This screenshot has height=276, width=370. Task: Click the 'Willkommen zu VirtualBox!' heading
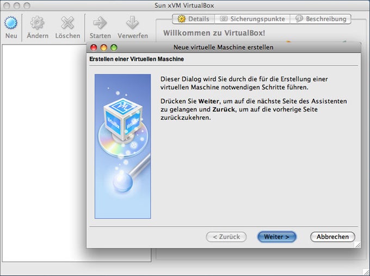tap(214, 33)
